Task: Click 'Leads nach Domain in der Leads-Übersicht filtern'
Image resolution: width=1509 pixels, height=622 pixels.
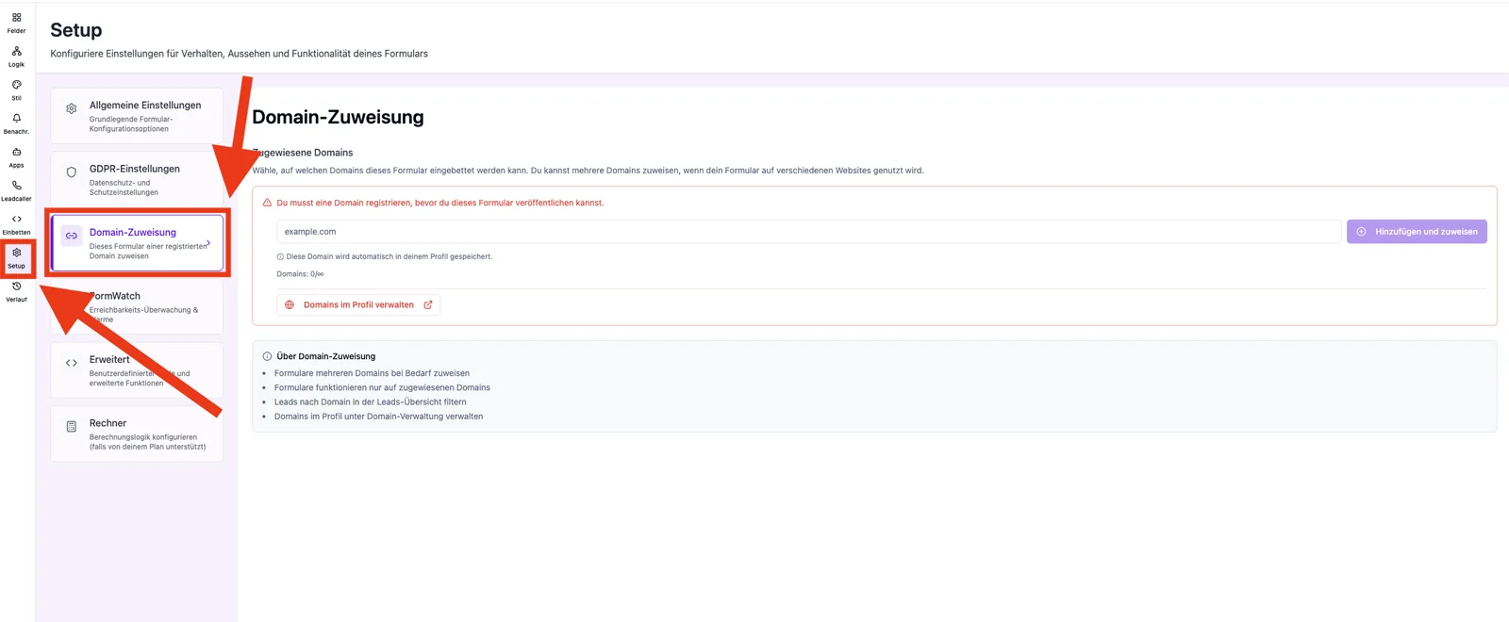Action: [x=370, y=401]
